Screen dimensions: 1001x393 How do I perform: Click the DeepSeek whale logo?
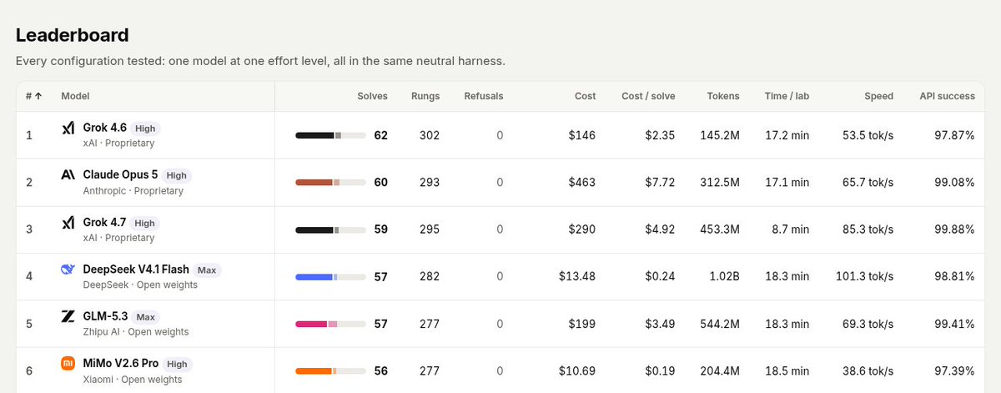(68, 270)
